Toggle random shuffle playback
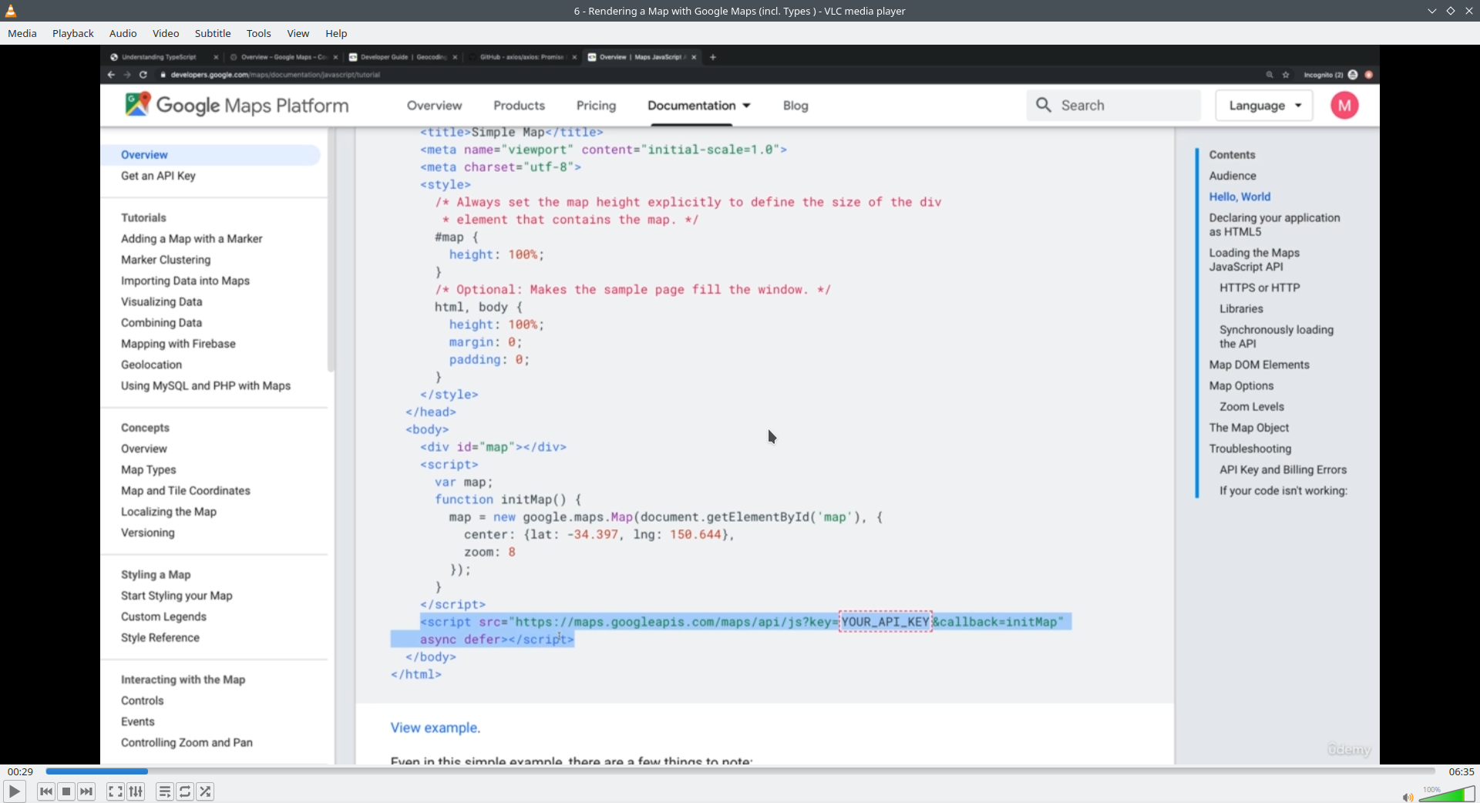Image resolution: width=1480 pixels, height=803 pixels. (205, 791)
